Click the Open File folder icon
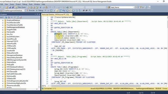 [7, 7]
